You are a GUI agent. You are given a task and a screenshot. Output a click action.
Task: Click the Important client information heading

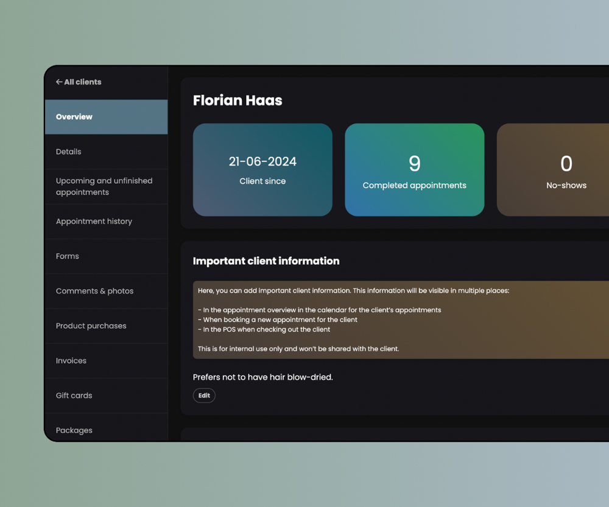pos(266,261)
